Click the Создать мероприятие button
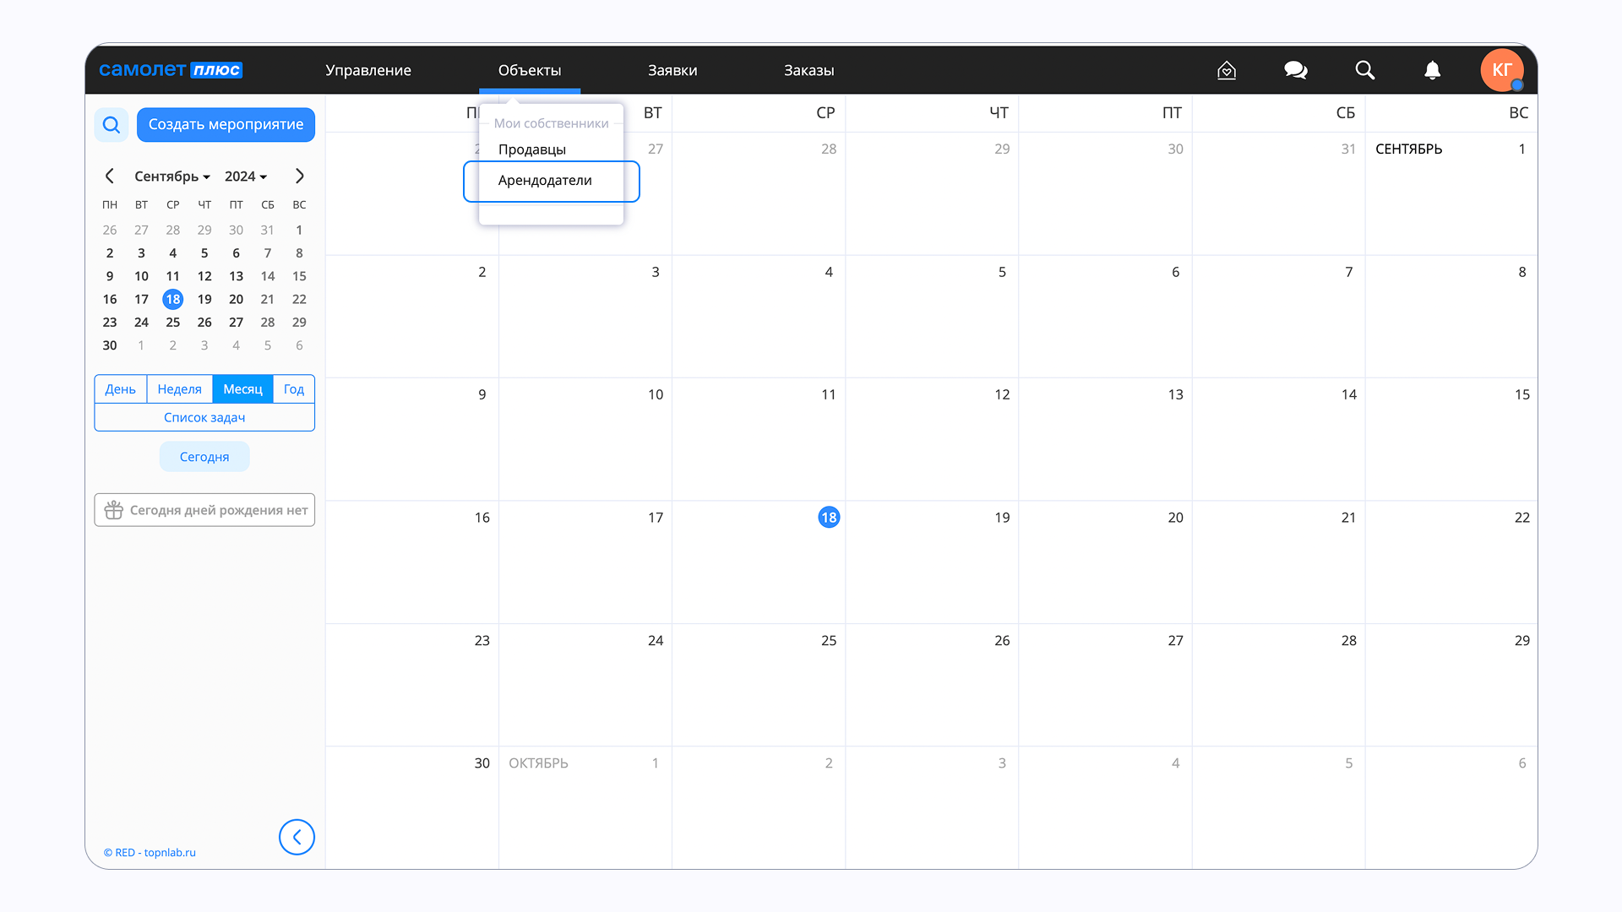 226,125
